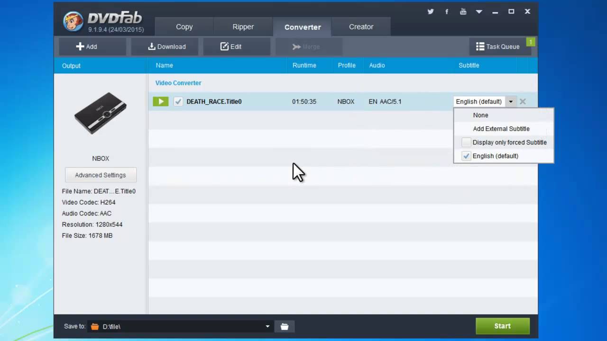
Task: Click the Output column header
Action: [x=71, y=66]
